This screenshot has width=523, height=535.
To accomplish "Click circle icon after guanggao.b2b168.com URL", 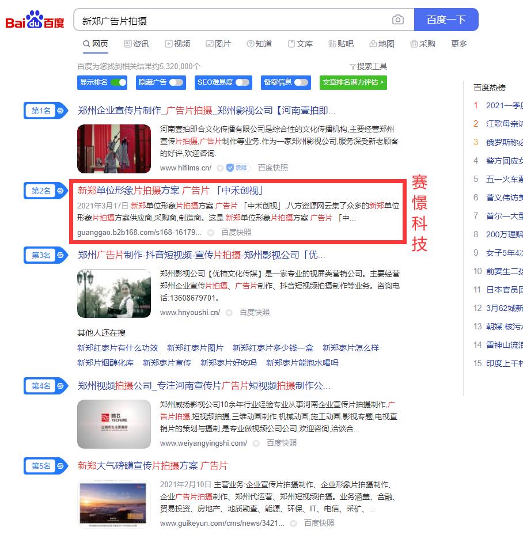I will (211, 233).
